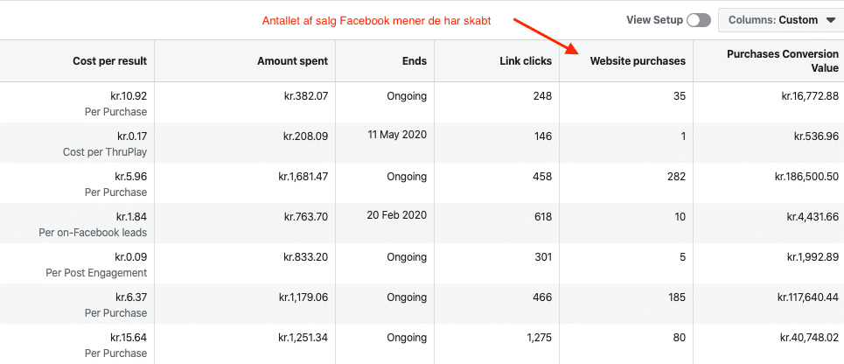Select the 11 May 2020 end date
This screenshot has width=844, height=364.
[397, 135]
